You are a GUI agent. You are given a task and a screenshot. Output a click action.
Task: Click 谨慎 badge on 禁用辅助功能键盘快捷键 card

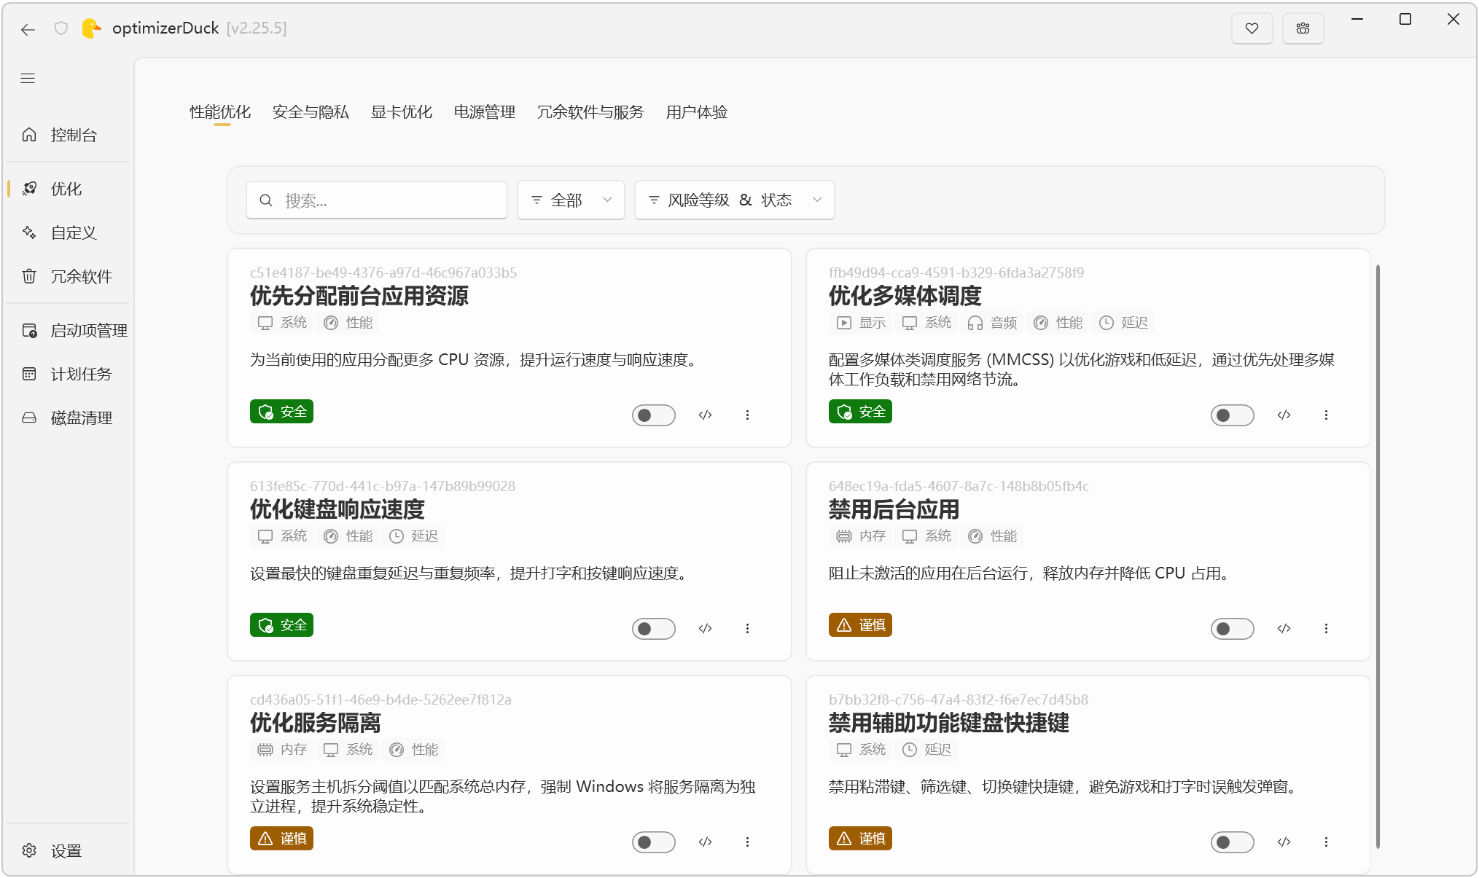coord(860,839)
